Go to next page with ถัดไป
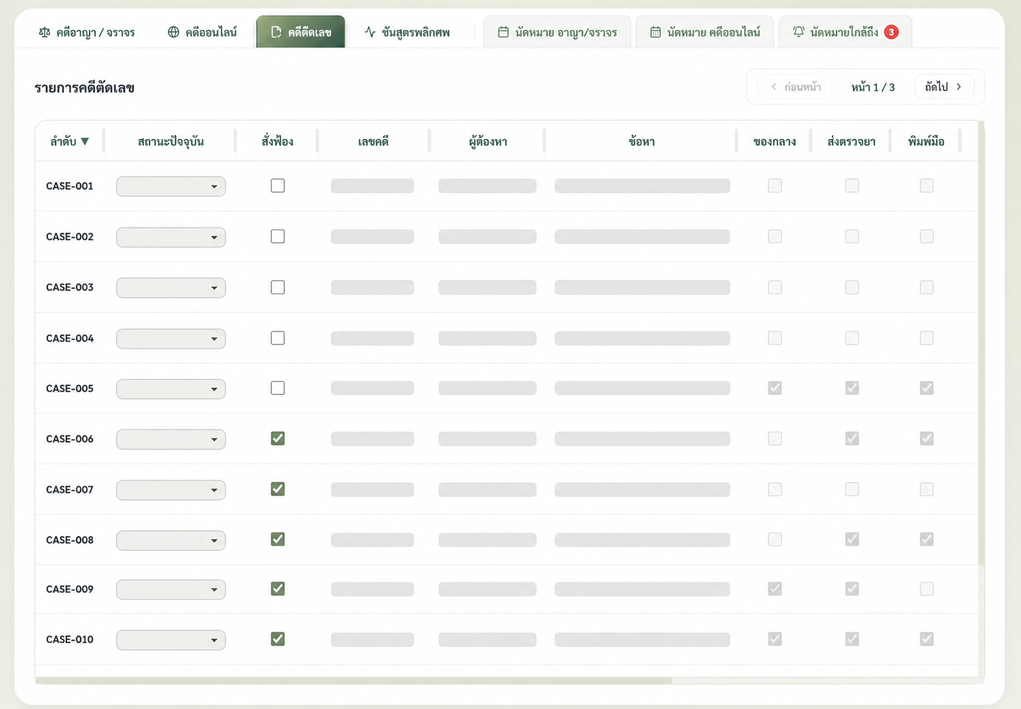 (x=944, y=87)
